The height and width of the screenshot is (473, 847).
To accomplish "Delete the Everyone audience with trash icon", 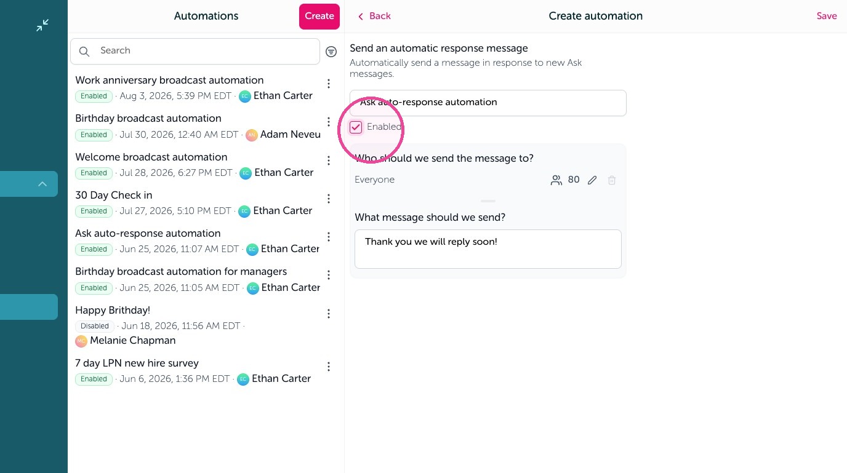I will tap(612, 180).
